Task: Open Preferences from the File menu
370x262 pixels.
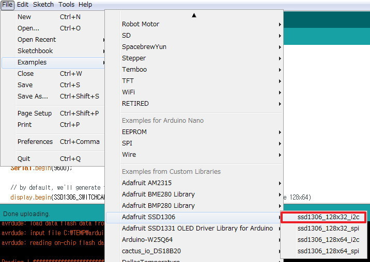Action: coord(53,142)
